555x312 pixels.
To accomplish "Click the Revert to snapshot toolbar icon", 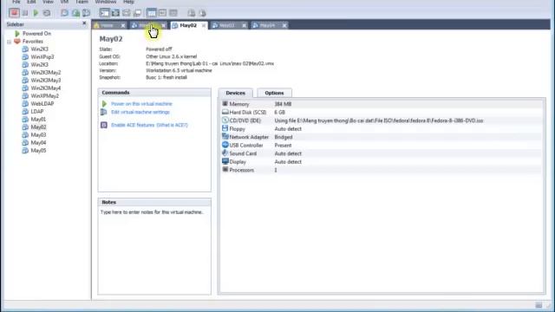I will pyautogui.click(x=75, y=13).
